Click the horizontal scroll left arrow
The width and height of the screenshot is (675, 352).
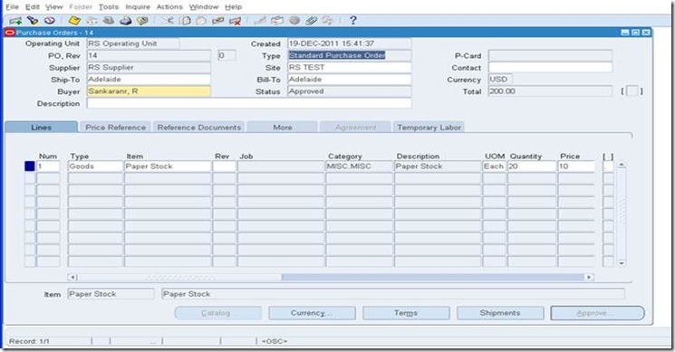click(72, 277)
